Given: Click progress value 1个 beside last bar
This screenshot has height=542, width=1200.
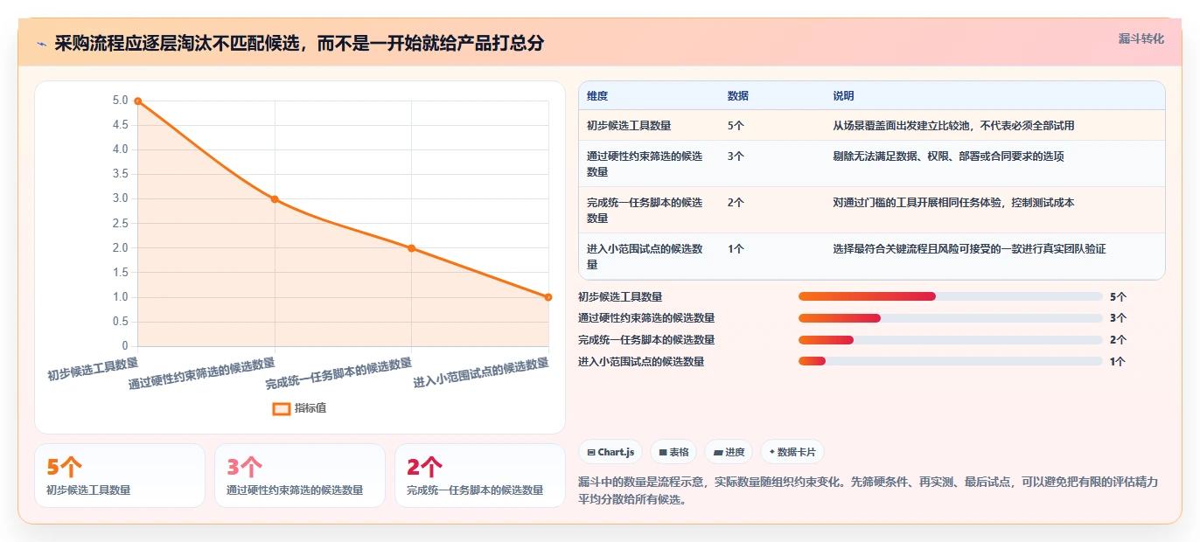Looking at the screenshot, I should 1118,361.
